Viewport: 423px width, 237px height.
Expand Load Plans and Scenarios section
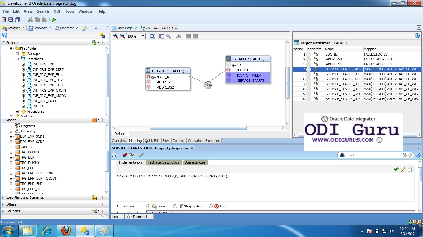coord(3,197)
